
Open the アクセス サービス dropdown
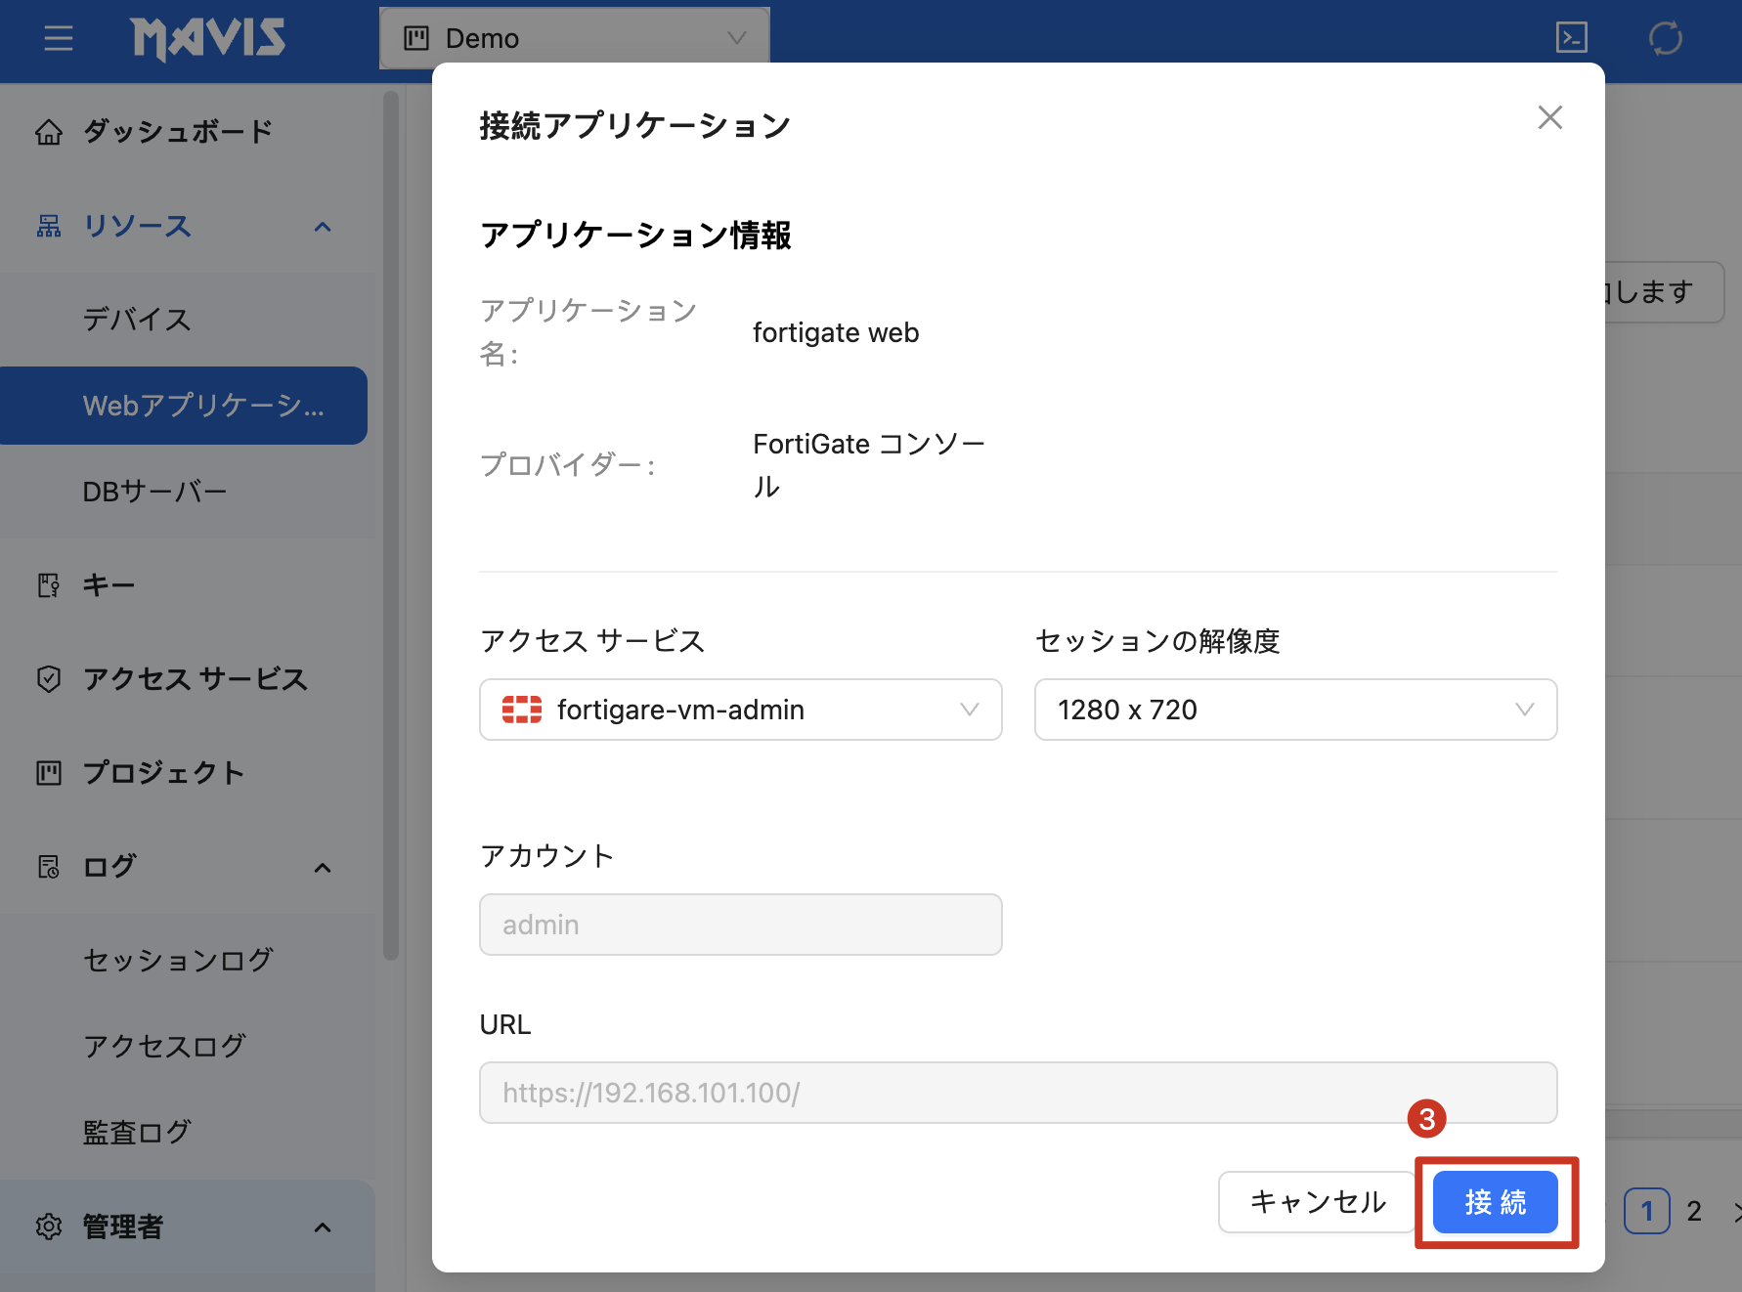(x=740, y=710)
